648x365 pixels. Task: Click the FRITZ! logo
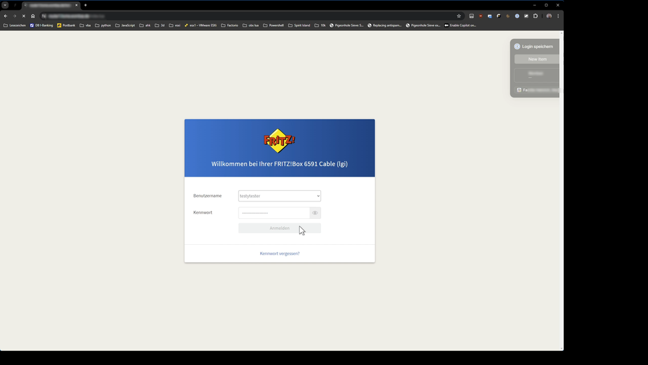tap(279, 140)
